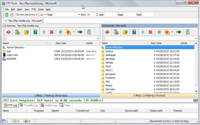Click the quick connect icon before Host
200x125 pixels.
click(42, 15)
